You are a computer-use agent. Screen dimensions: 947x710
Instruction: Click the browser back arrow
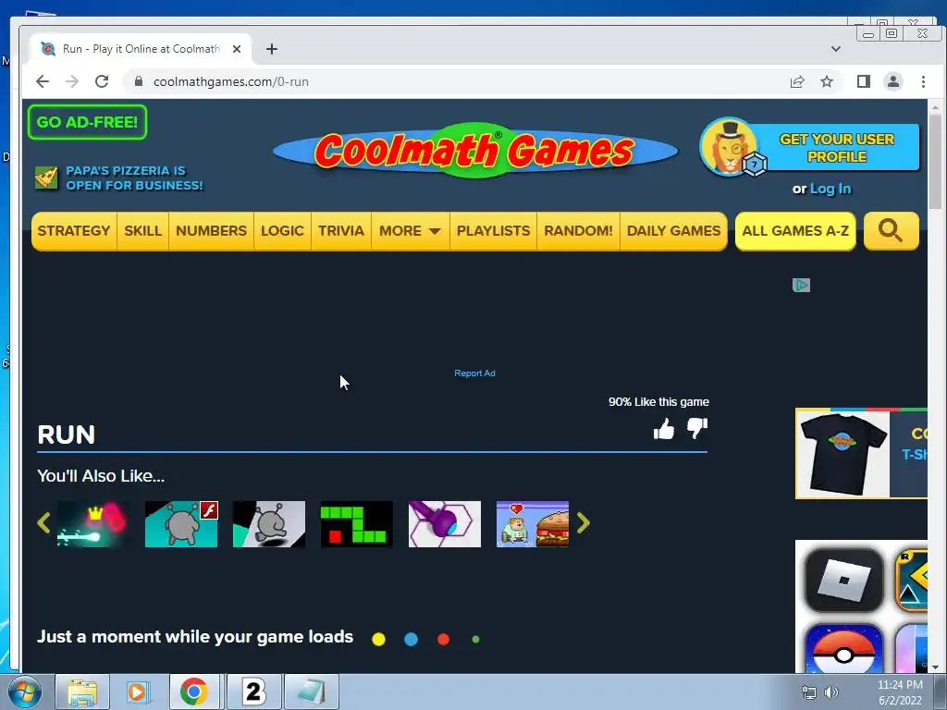(43, 81)
